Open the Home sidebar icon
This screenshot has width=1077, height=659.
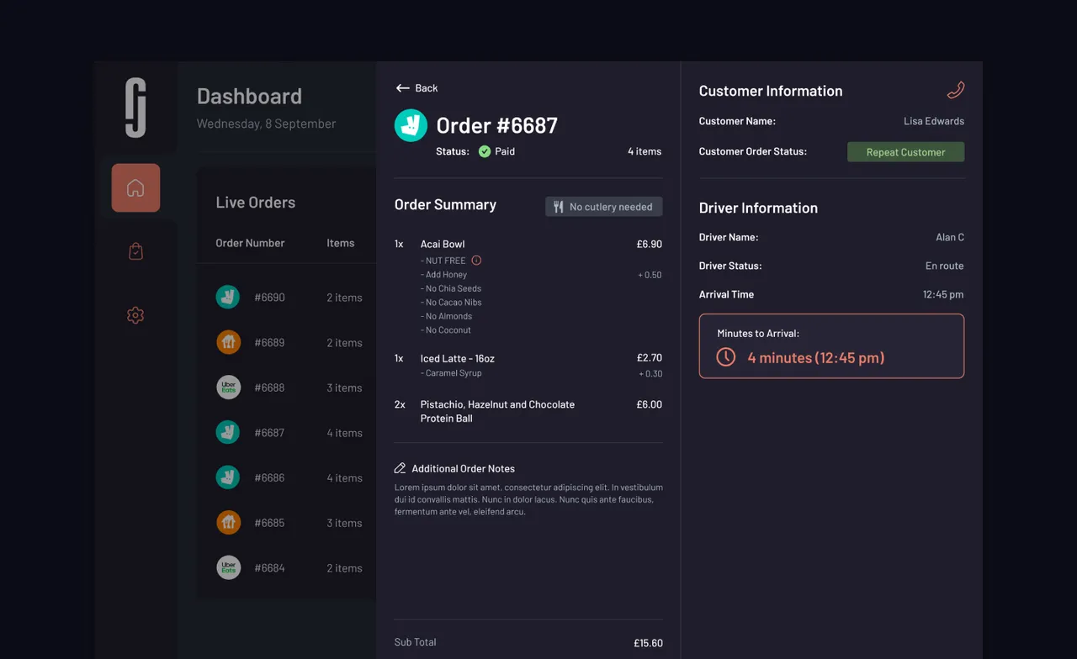pos(135,187)
